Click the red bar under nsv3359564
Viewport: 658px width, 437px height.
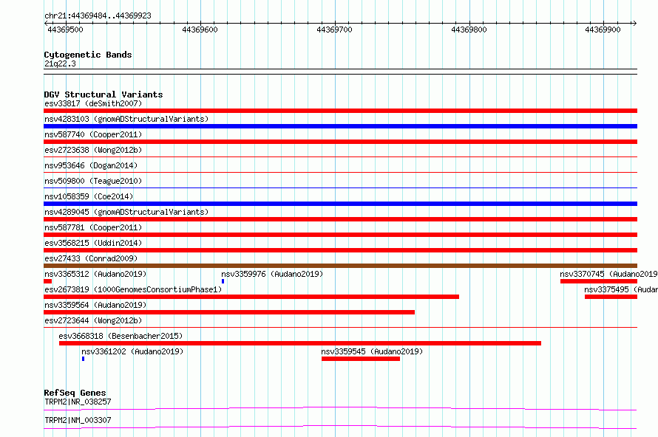[x=229, y=312]
